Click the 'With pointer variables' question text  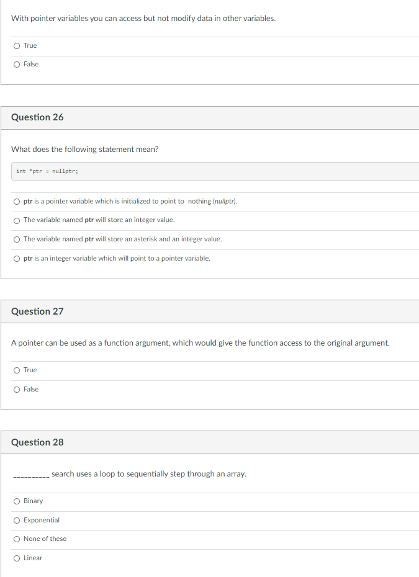click(x=143, y=19)
